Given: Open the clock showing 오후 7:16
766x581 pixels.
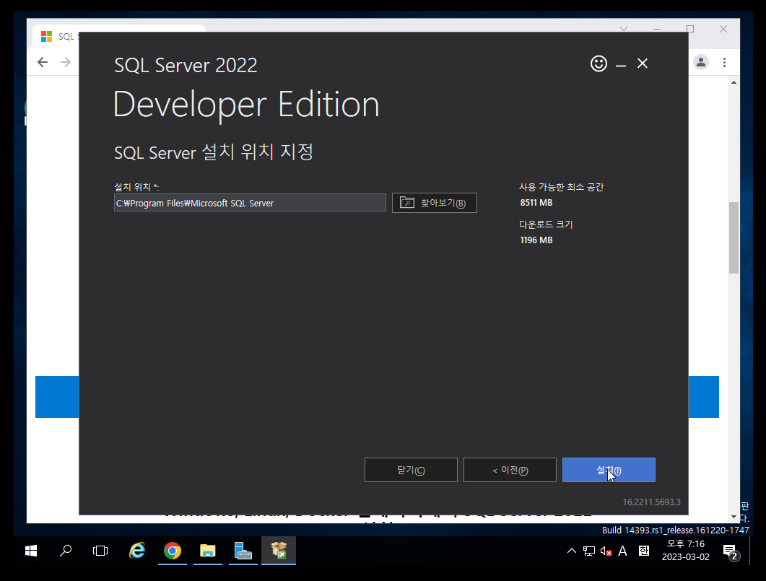Looking at the screenshot, I should (685, 550).
